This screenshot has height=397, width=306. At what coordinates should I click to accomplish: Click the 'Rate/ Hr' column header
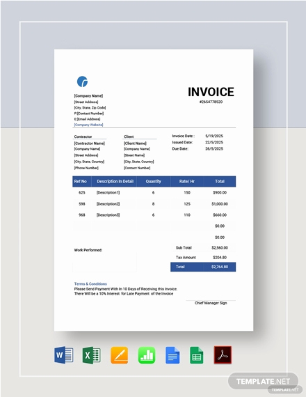click(x=187, y=182)
